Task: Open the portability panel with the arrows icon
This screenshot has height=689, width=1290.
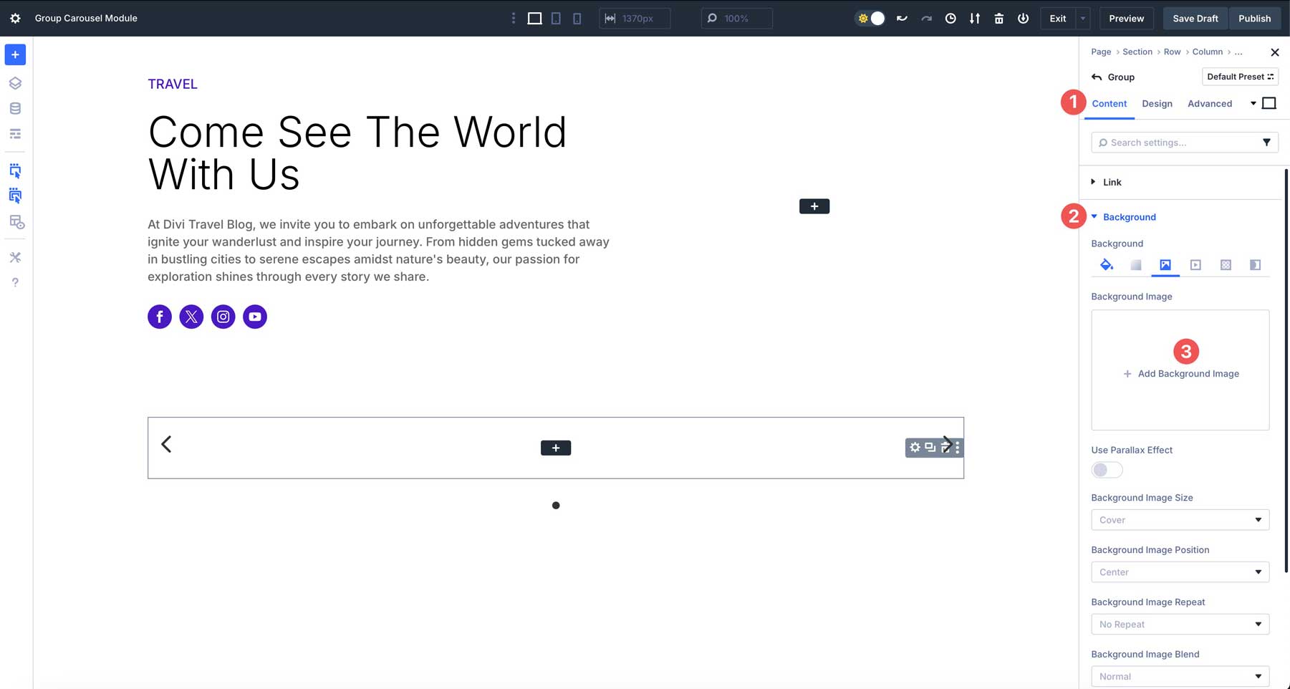Action: click(x=974, y=18)
